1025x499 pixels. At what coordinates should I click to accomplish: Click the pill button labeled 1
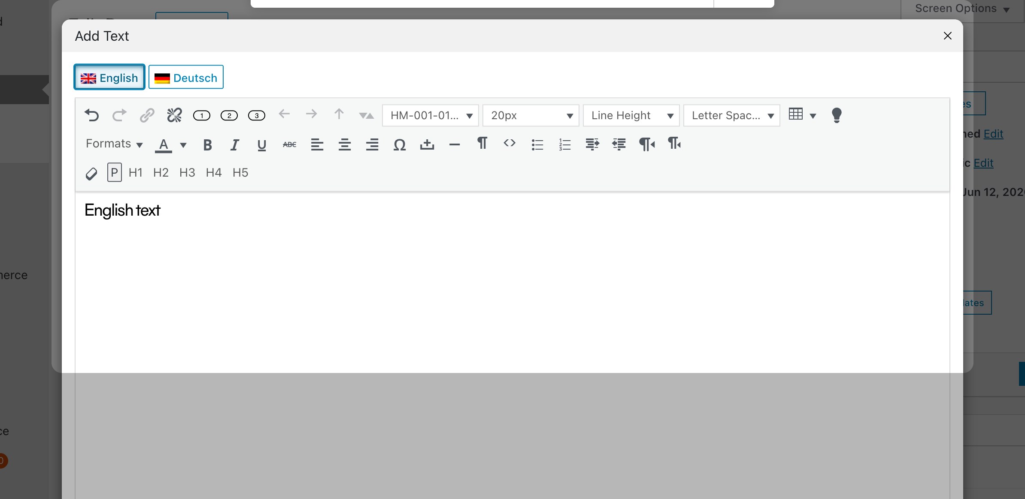tap(202, 115)
